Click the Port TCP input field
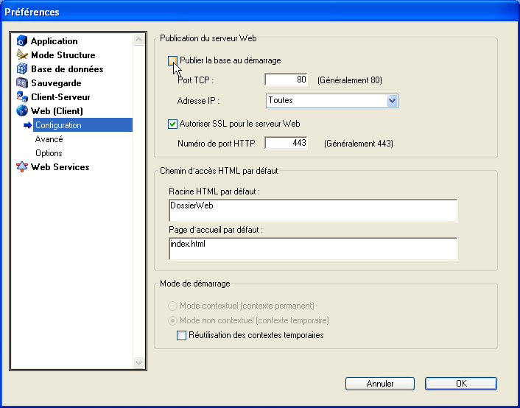The image size is (520, 408). tap(286, 80)
